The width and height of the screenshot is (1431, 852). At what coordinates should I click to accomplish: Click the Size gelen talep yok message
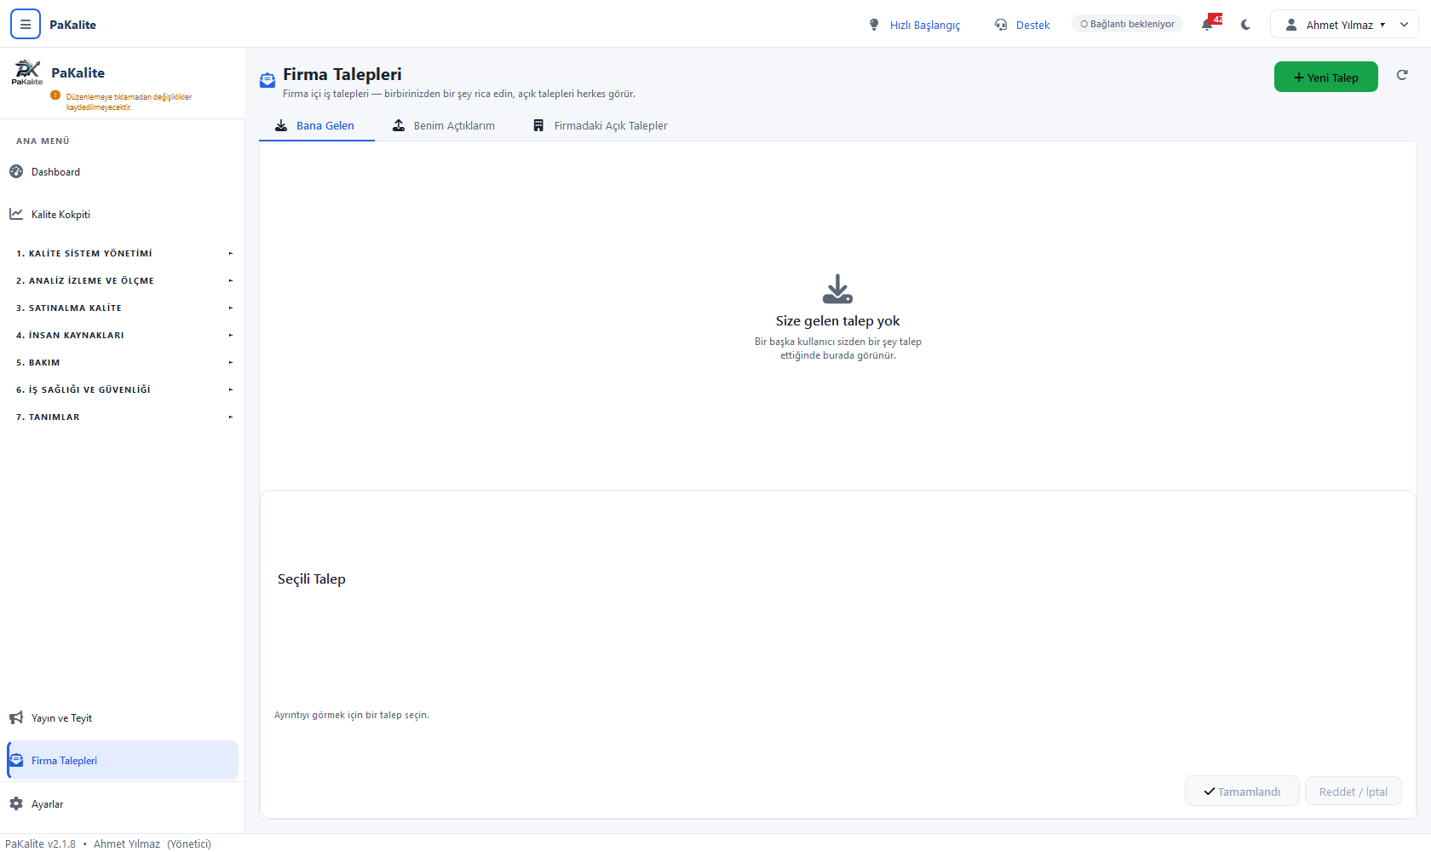click(x=838, y=320)
